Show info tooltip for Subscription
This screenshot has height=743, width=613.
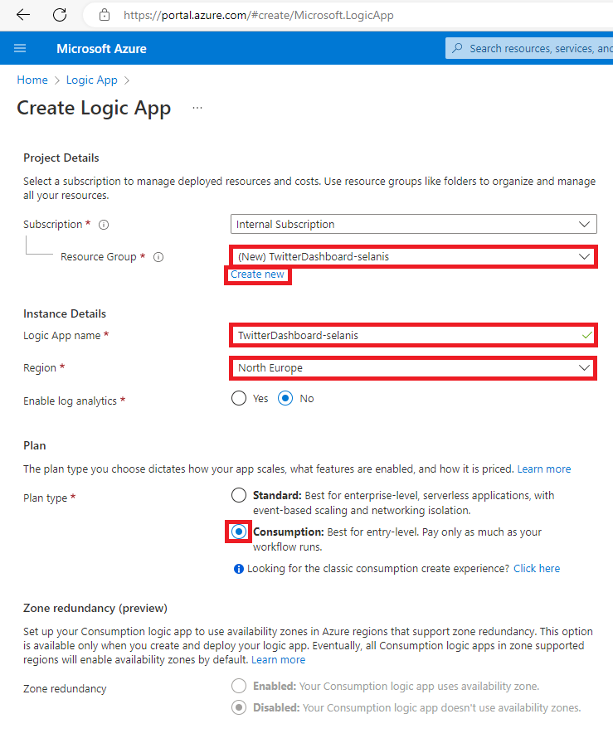[x=104, y=225]
